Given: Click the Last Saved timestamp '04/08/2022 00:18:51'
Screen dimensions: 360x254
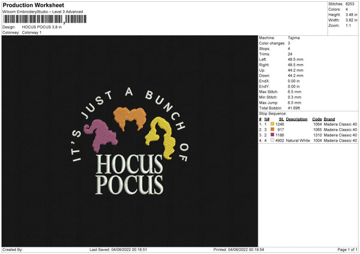Looking at the screenshot, I should click(129, 250).
